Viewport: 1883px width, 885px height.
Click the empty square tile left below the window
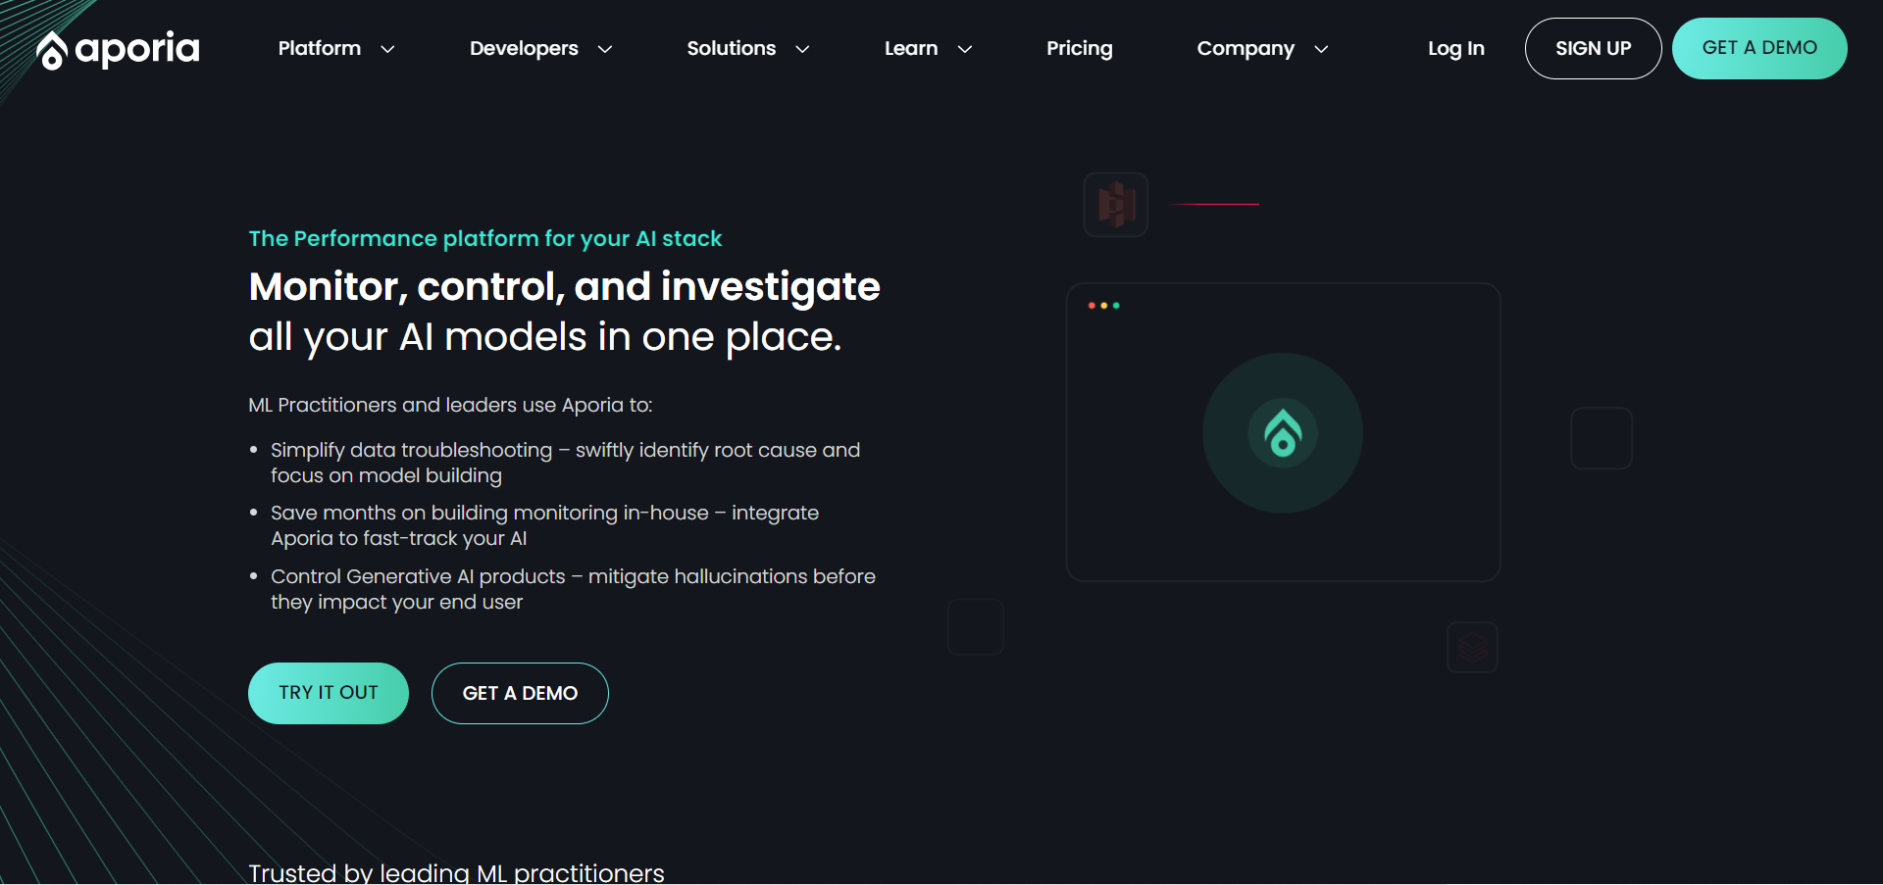click(x=975, y=627)
